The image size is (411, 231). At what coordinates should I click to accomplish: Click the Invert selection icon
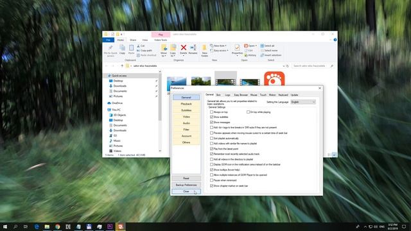coord(262,55)
